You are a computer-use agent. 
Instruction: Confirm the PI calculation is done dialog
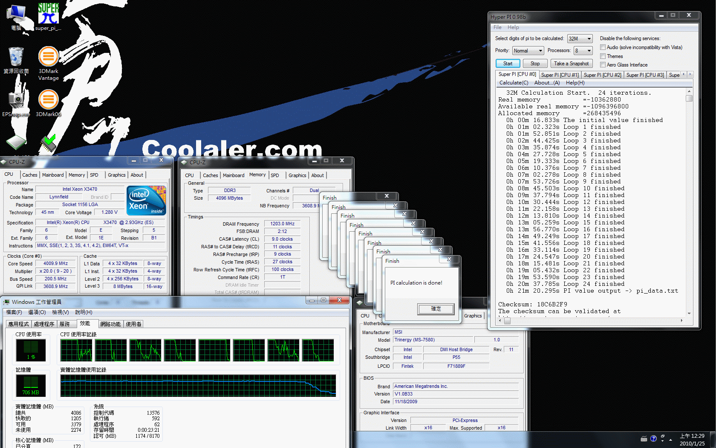[436, 309]
